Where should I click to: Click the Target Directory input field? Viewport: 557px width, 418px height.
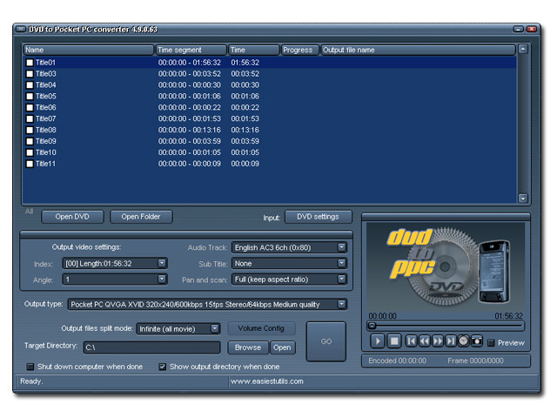coord(152,347)
